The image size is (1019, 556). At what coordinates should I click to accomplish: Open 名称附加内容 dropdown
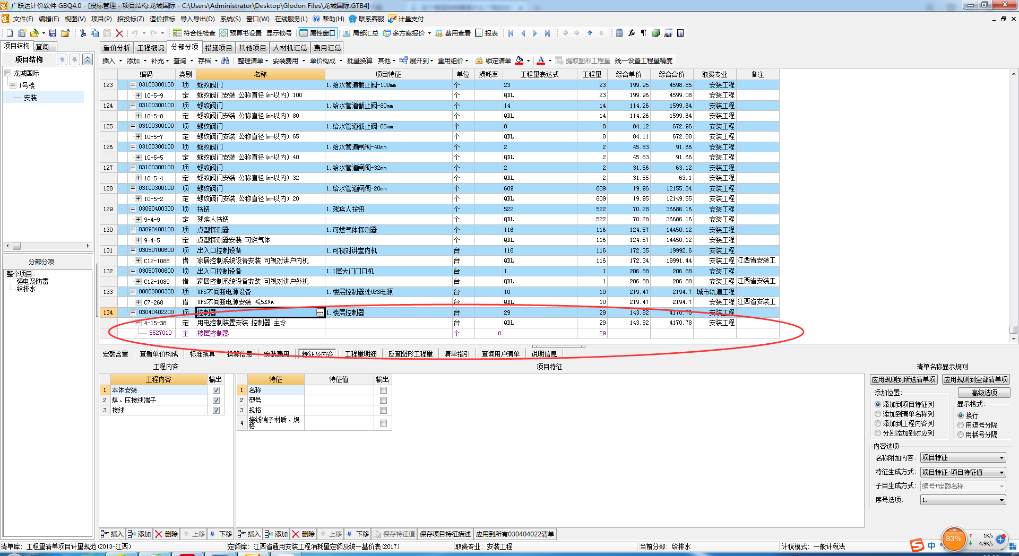[963, 457]
